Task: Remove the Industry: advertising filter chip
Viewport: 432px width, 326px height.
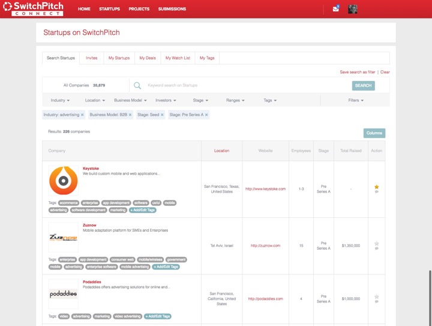Action: pos(82,115)
